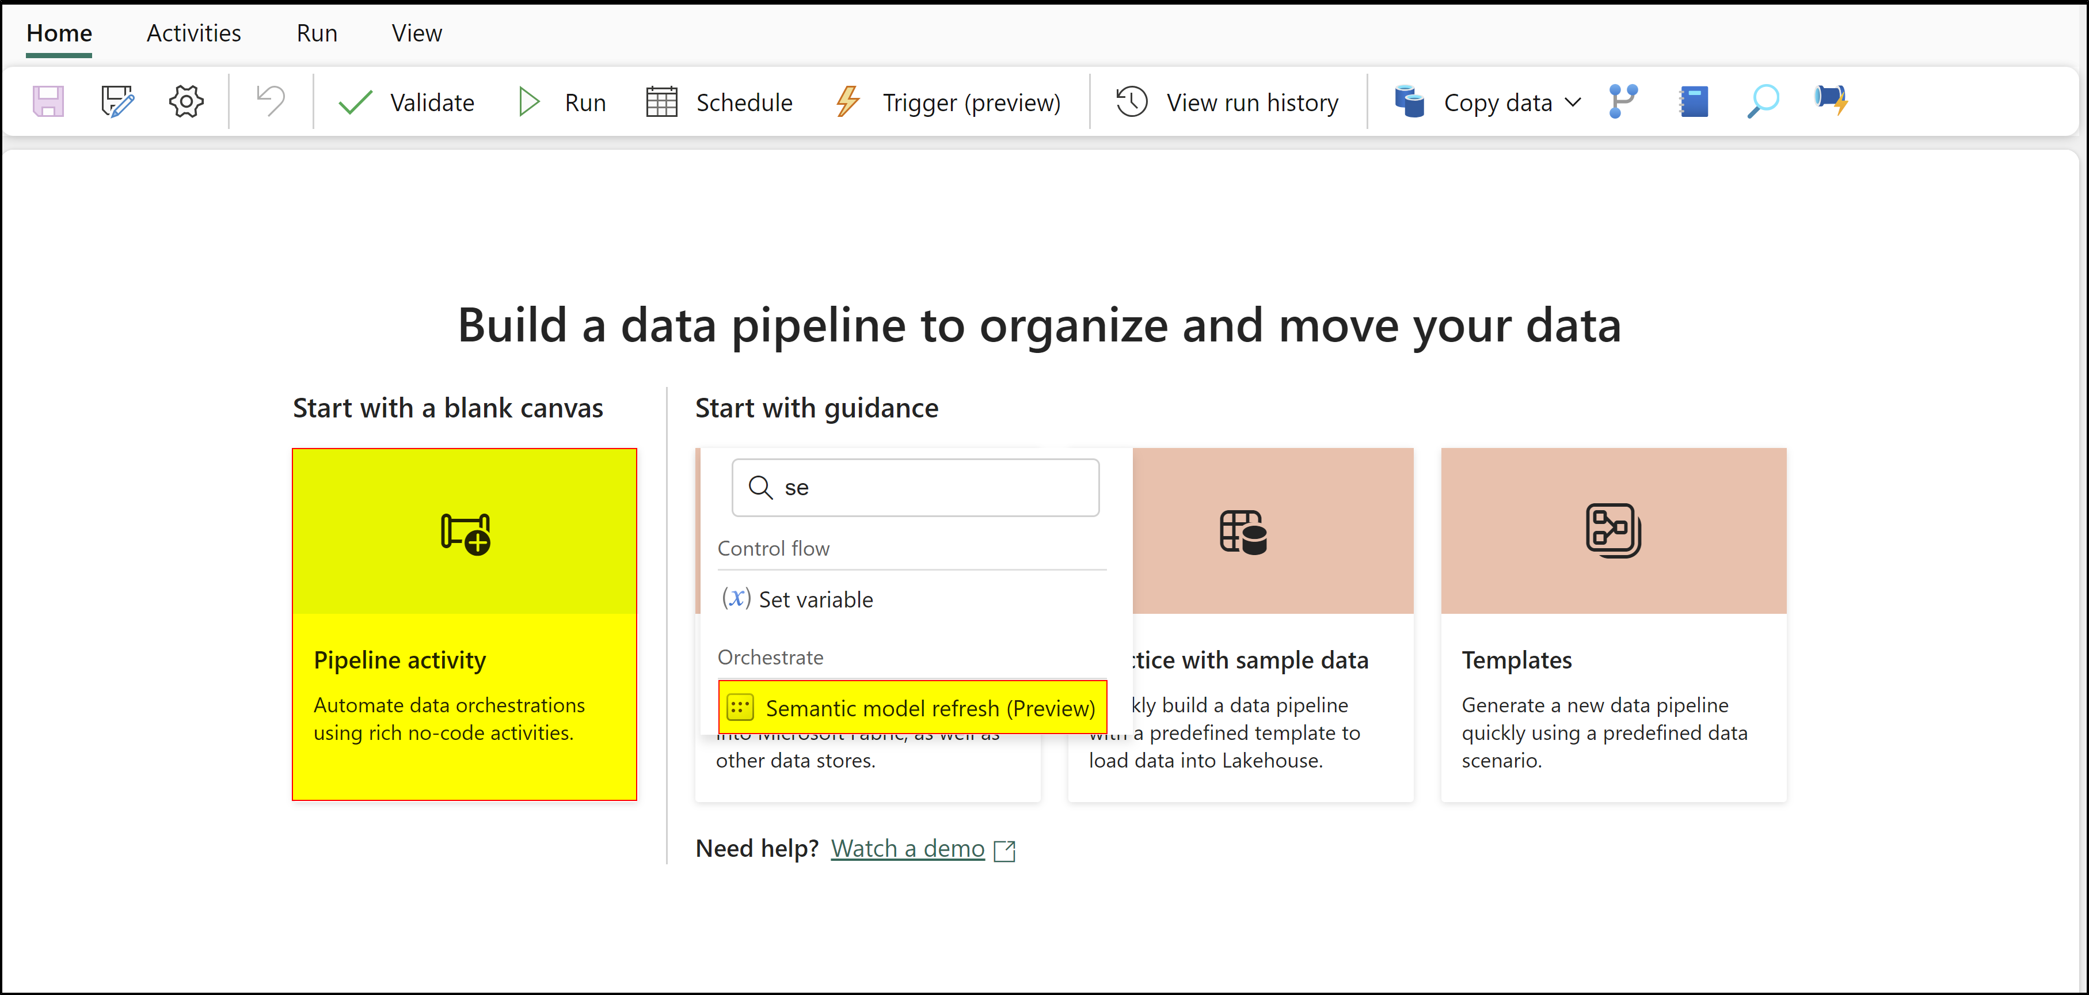Undo the last action

tap(269, 101)
